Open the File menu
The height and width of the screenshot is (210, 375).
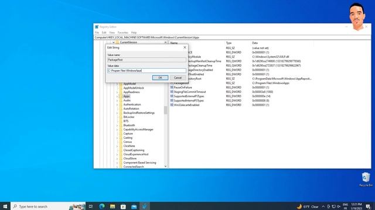pyautogui.click(x=97, y=33)
